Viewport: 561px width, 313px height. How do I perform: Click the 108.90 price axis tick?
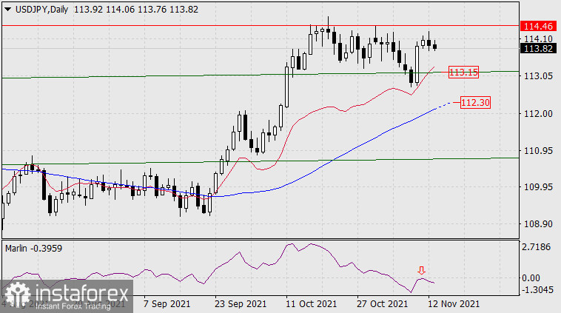point(537,223)
